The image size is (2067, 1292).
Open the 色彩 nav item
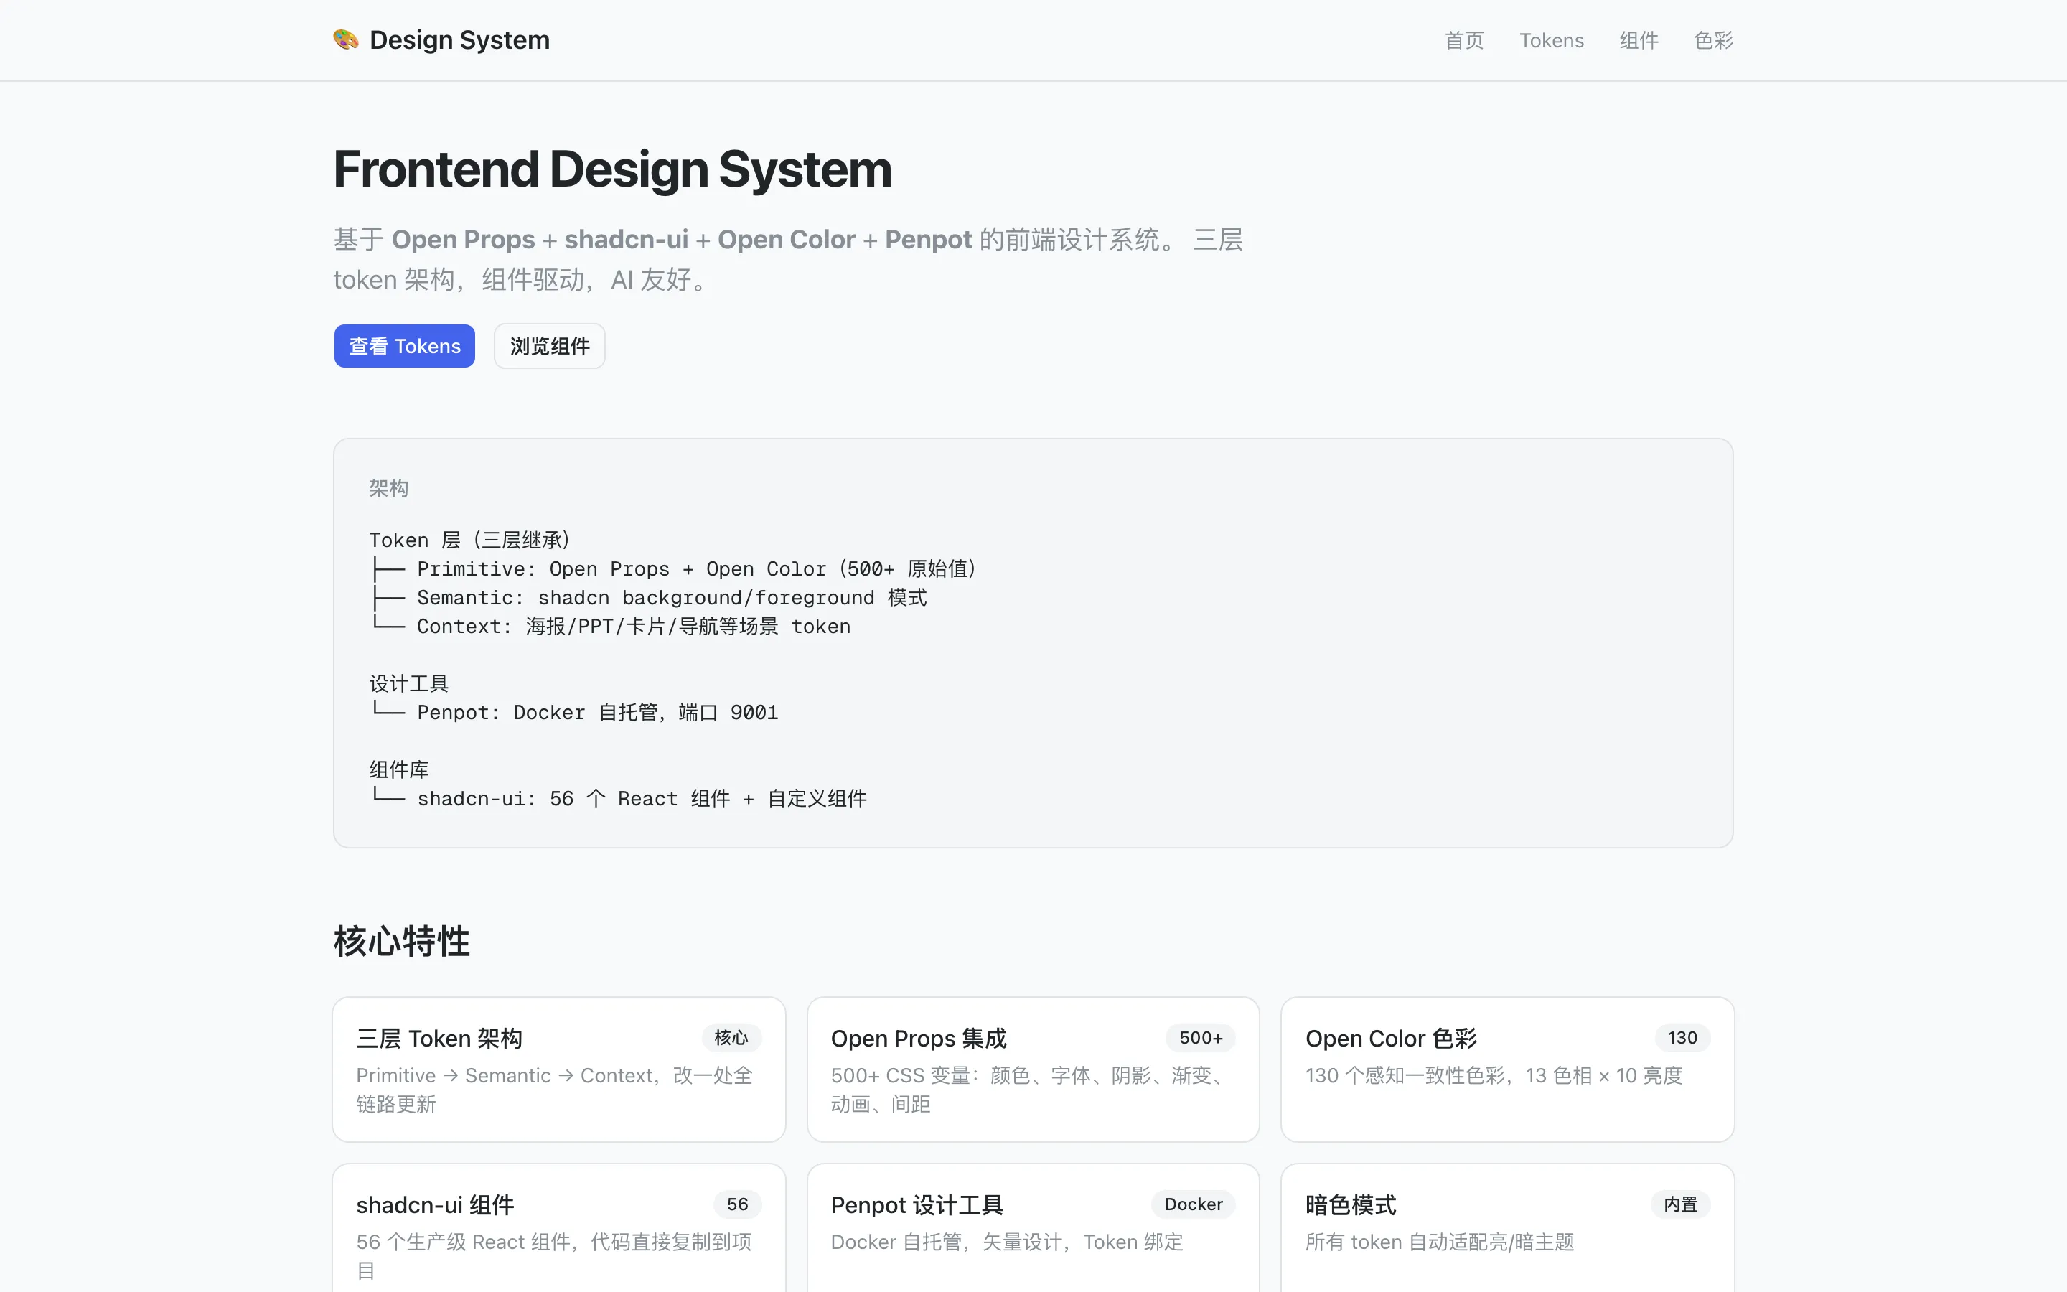point(1713,40)
